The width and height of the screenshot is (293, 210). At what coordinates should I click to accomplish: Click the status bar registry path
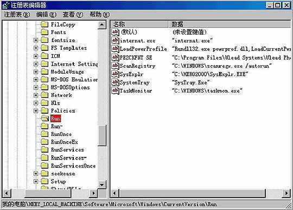coord(110,204)
